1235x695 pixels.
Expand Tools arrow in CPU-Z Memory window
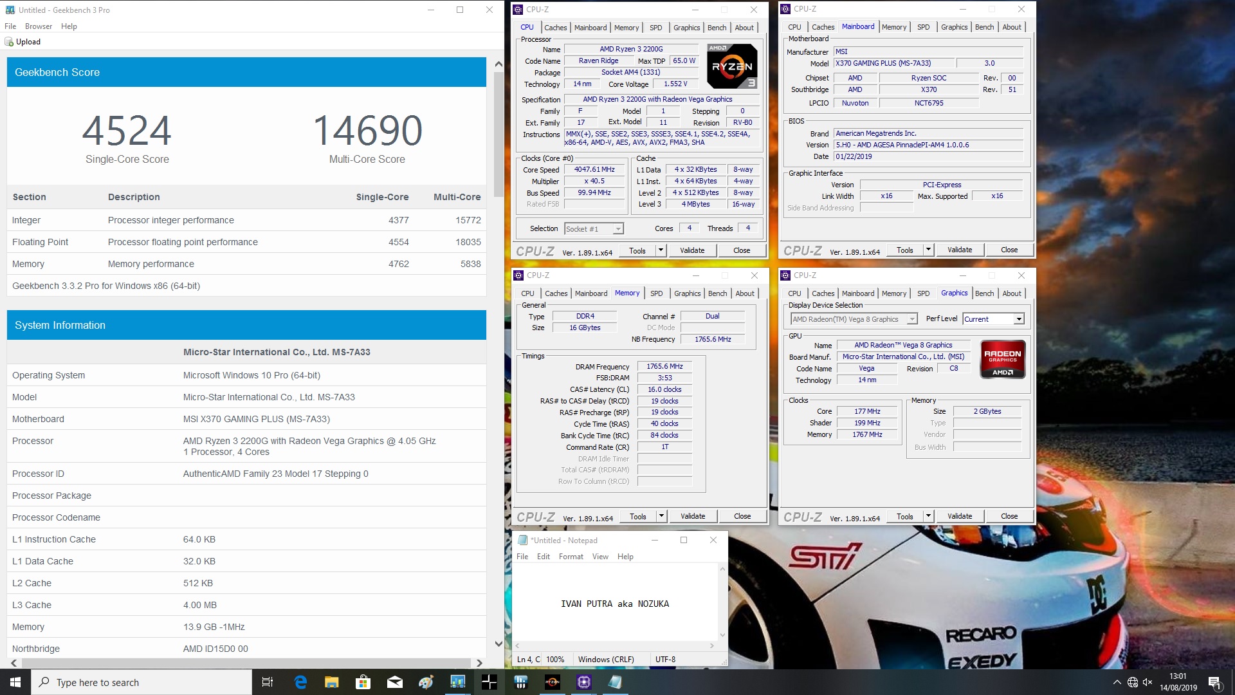[661, 516]
